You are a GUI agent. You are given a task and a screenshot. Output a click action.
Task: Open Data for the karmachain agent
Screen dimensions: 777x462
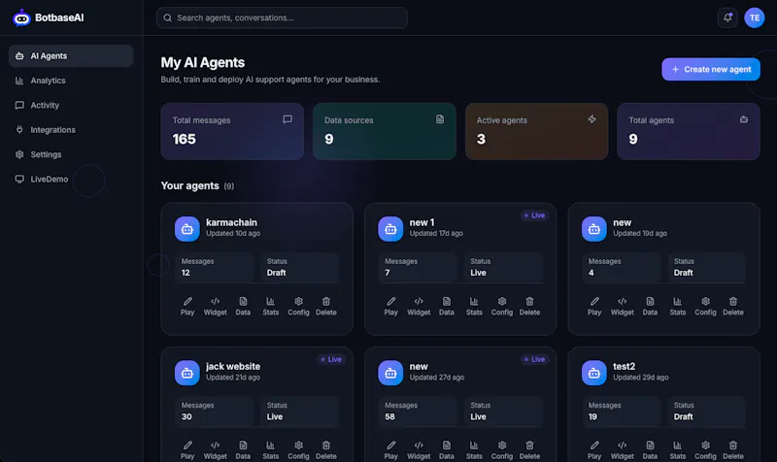point(243,306)
